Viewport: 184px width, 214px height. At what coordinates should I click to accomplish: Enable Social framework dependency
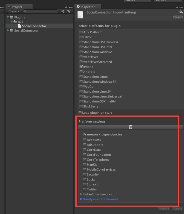click(x=85, y=179)
